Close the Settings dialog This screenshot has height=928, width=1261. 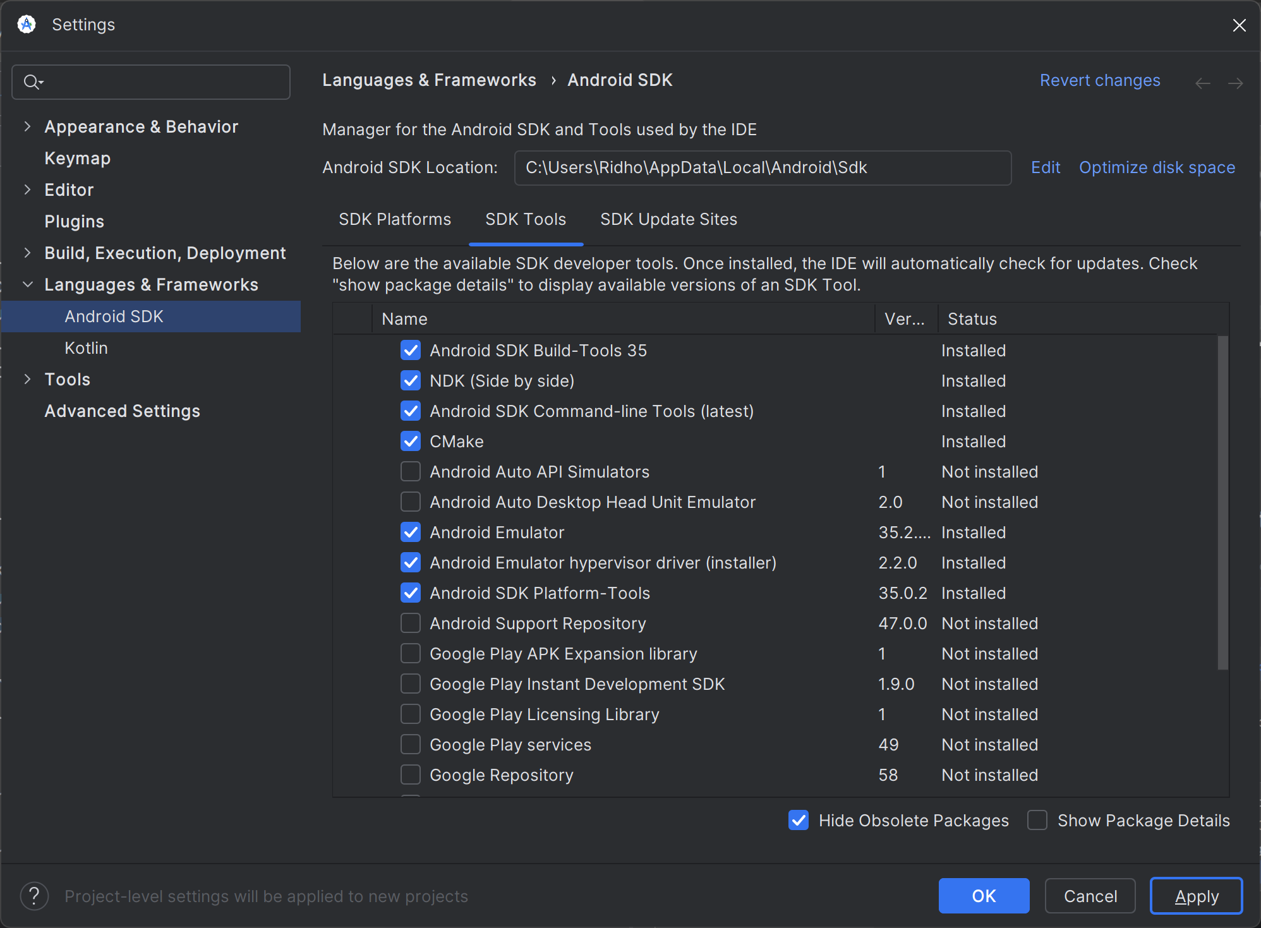click(x=1239, y=25)
